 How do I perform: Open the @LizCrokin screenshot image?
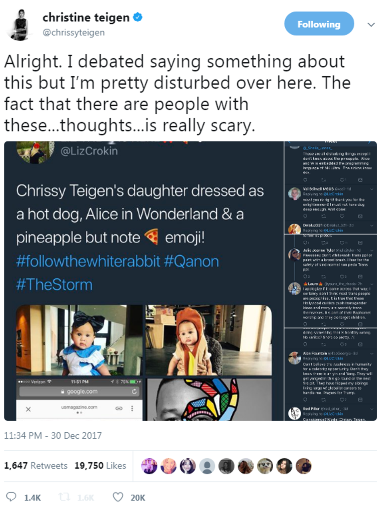(x=144, y=224)
